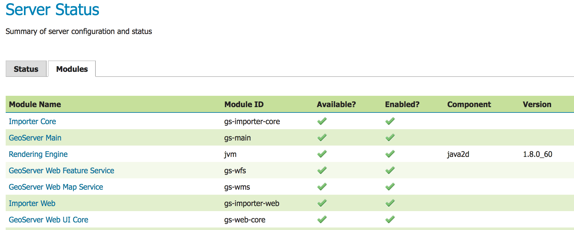This screenshot has width=574, height=230.
Task: Click the Available checkmark in gs-wfs row
Action: pos(322,170)
